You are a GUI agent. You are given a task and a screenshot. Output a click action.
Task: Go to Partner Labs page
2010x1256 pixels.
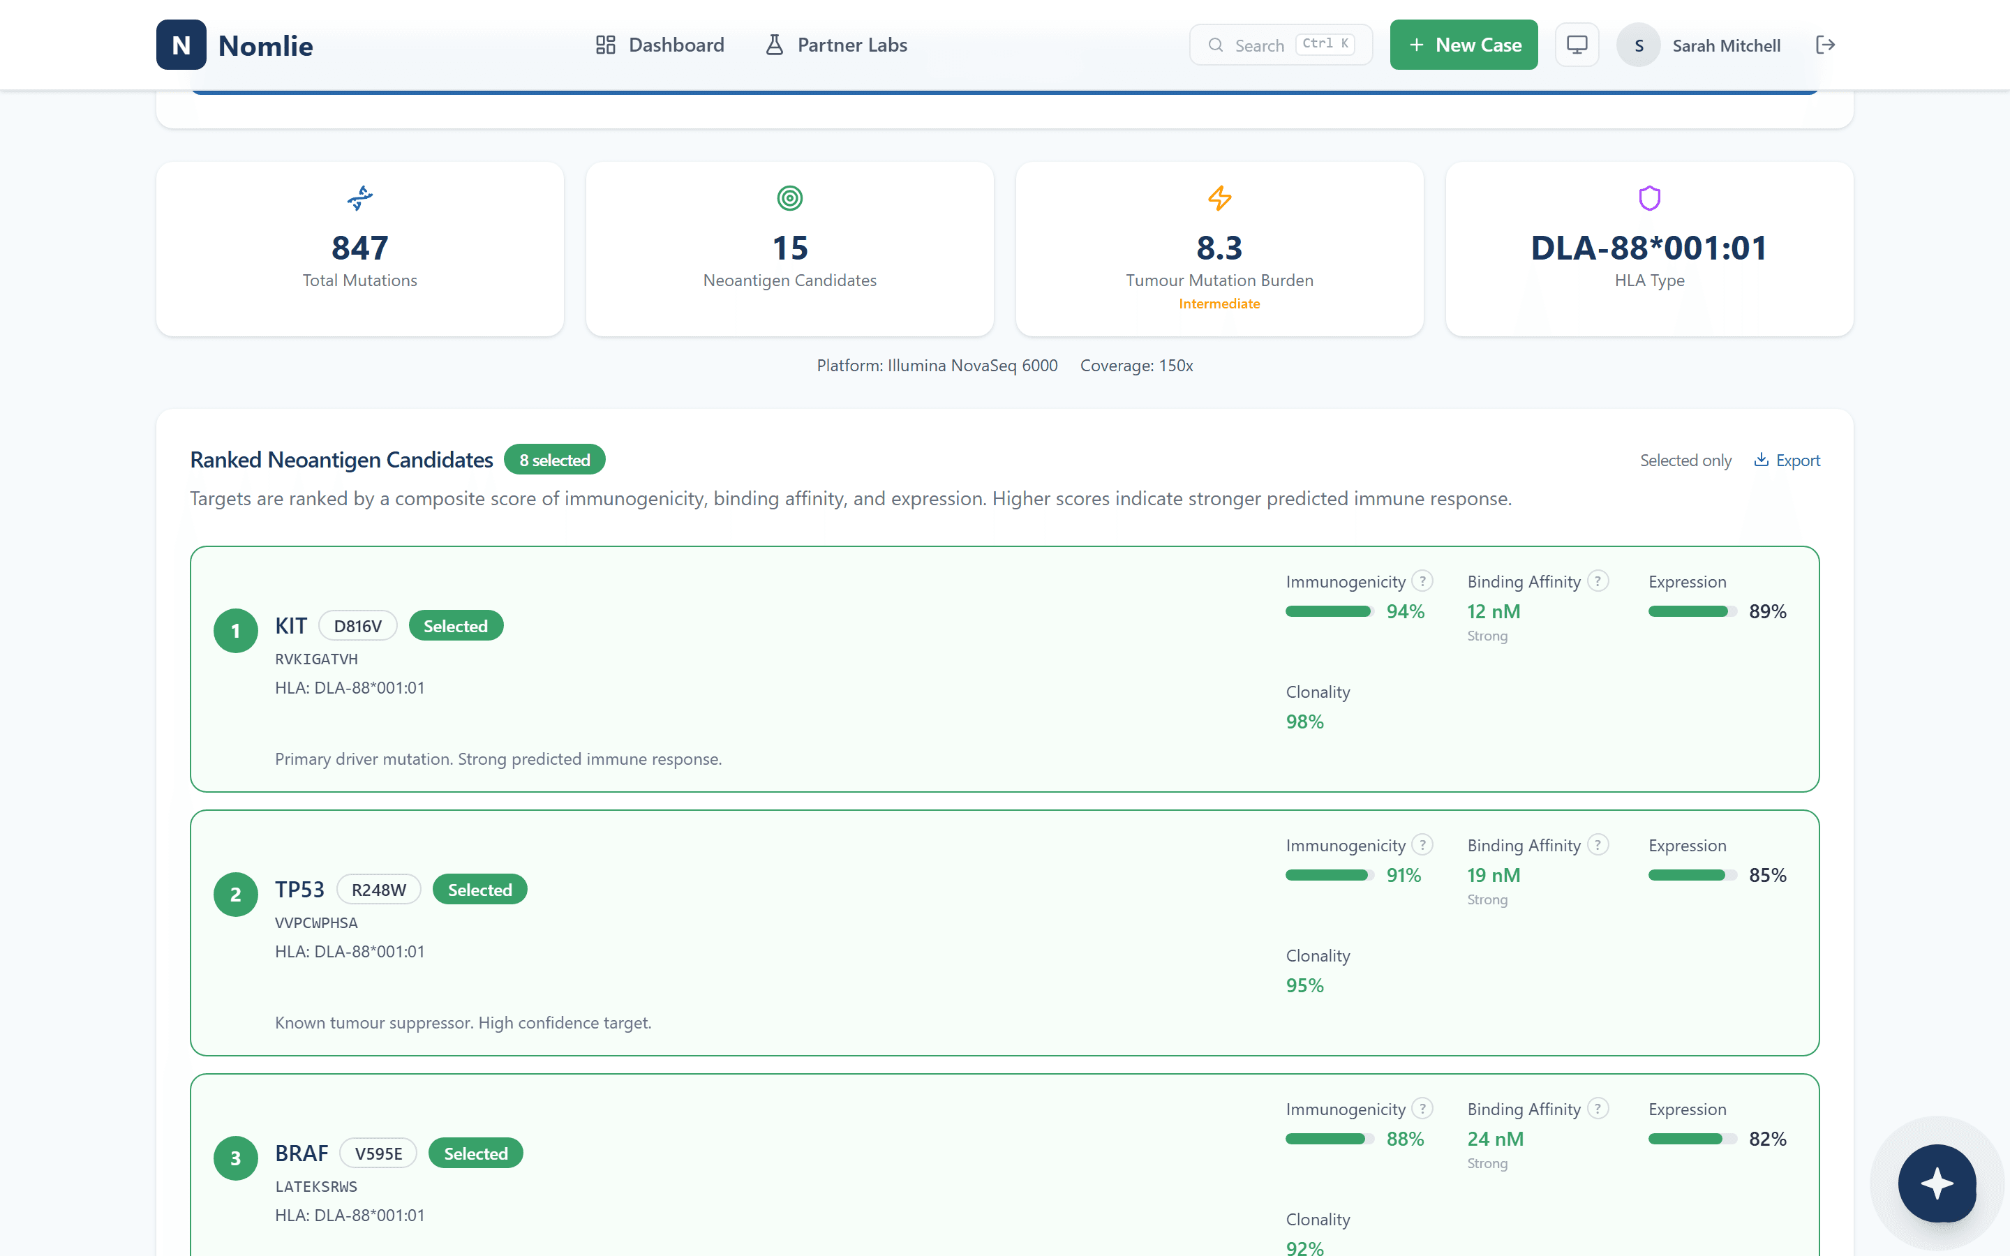point(835,45)
